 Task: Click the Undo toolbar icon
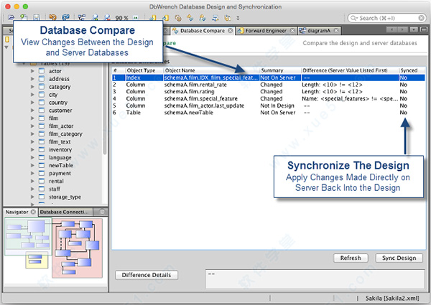coord(52,18)
